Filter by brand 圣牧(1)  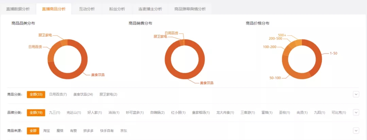284,113
